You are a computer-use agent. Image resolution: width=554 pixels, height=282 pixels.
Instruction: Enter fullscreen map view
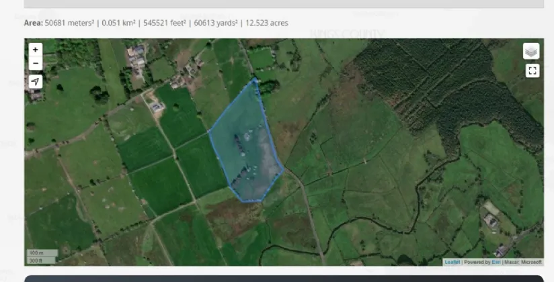(x=532, y=70)
